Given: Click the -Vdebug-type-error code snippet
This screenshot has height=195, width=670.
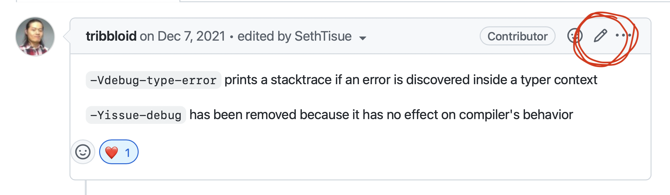Looking at the screenshot, I should (153, 80).
